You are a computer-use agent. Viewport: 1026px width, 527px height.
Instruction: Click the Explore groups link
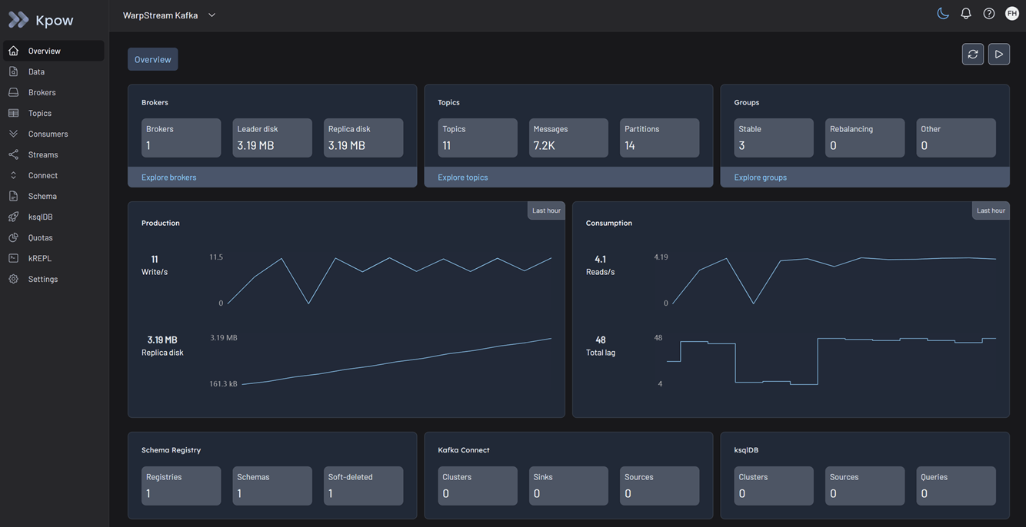tap(760, 177)
